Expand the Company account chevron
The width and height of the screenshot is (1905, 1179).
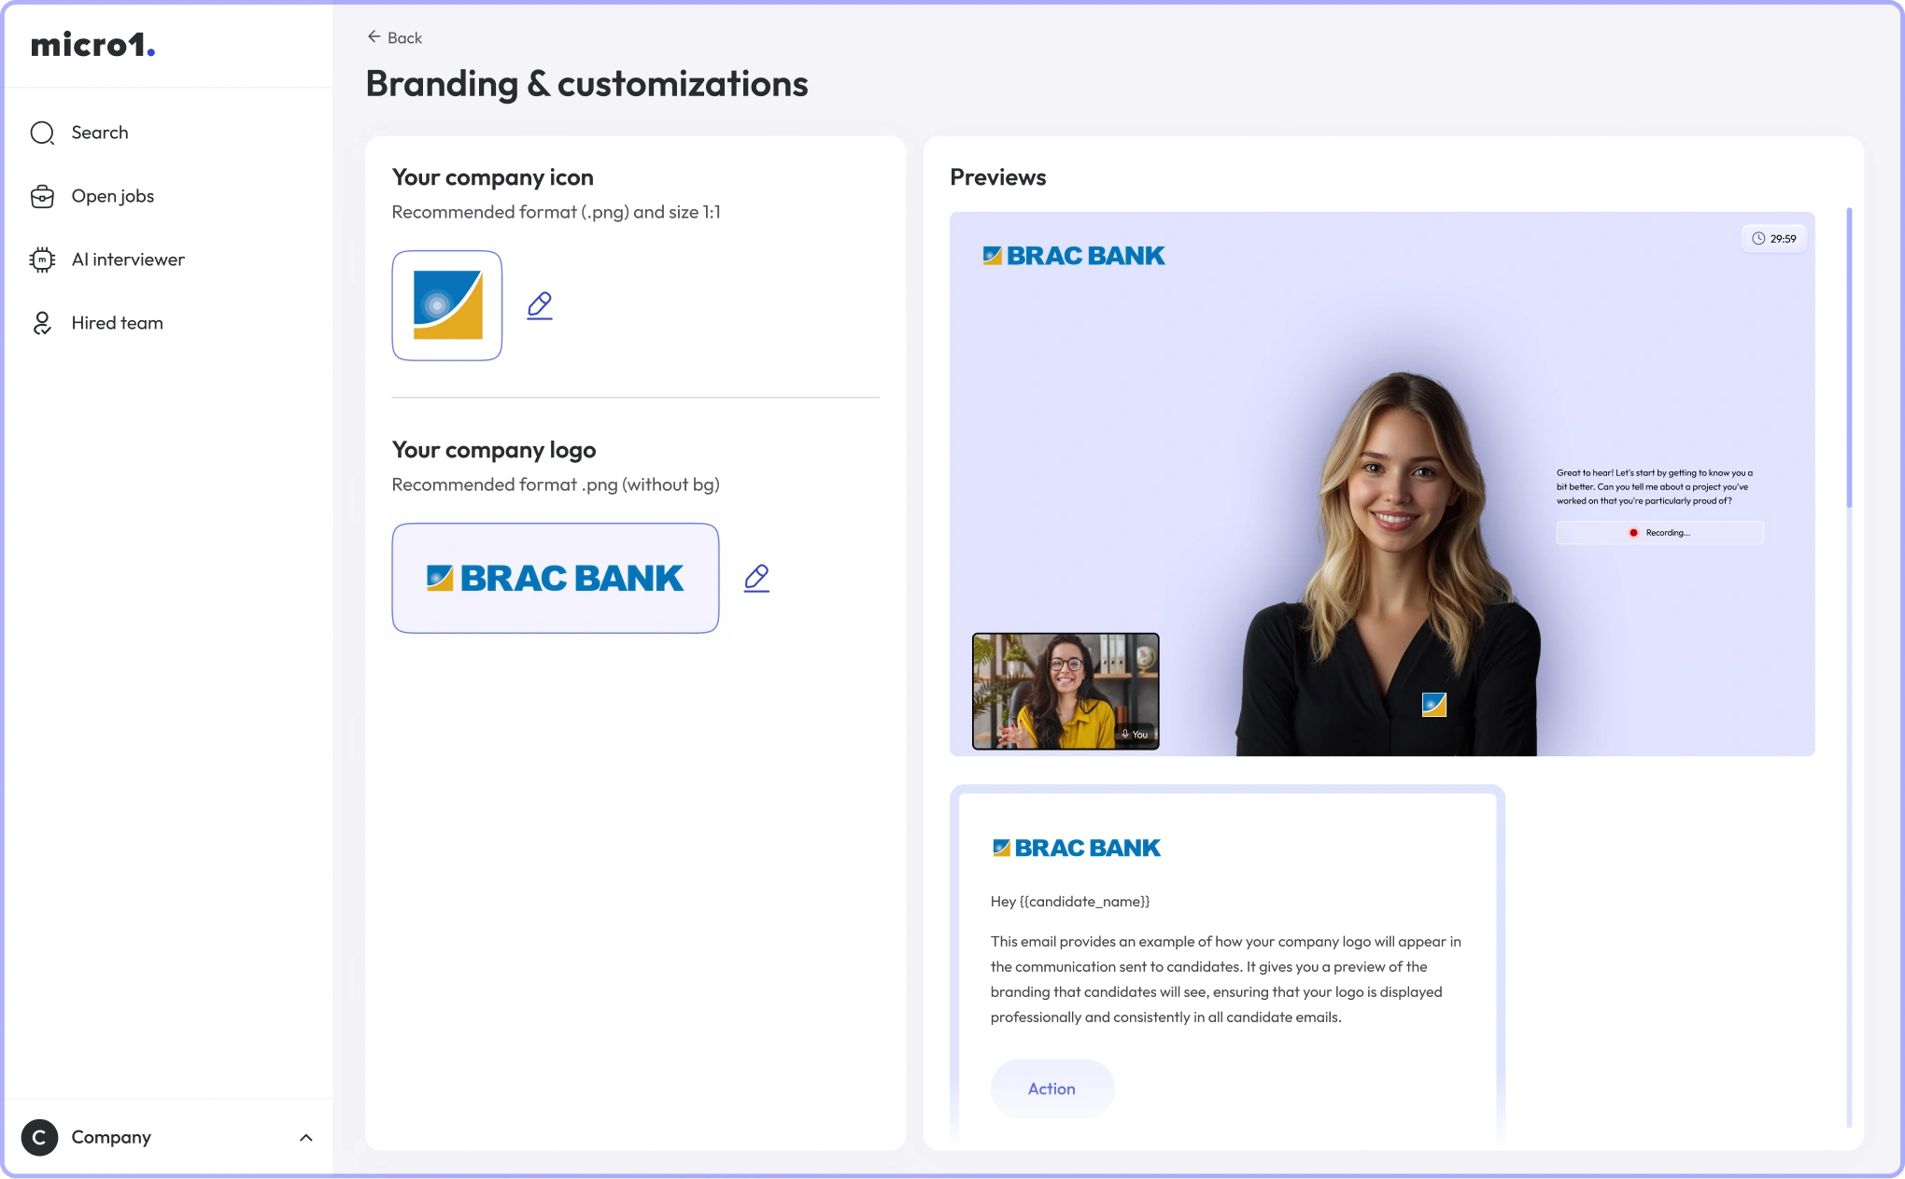coord(305,1137)
